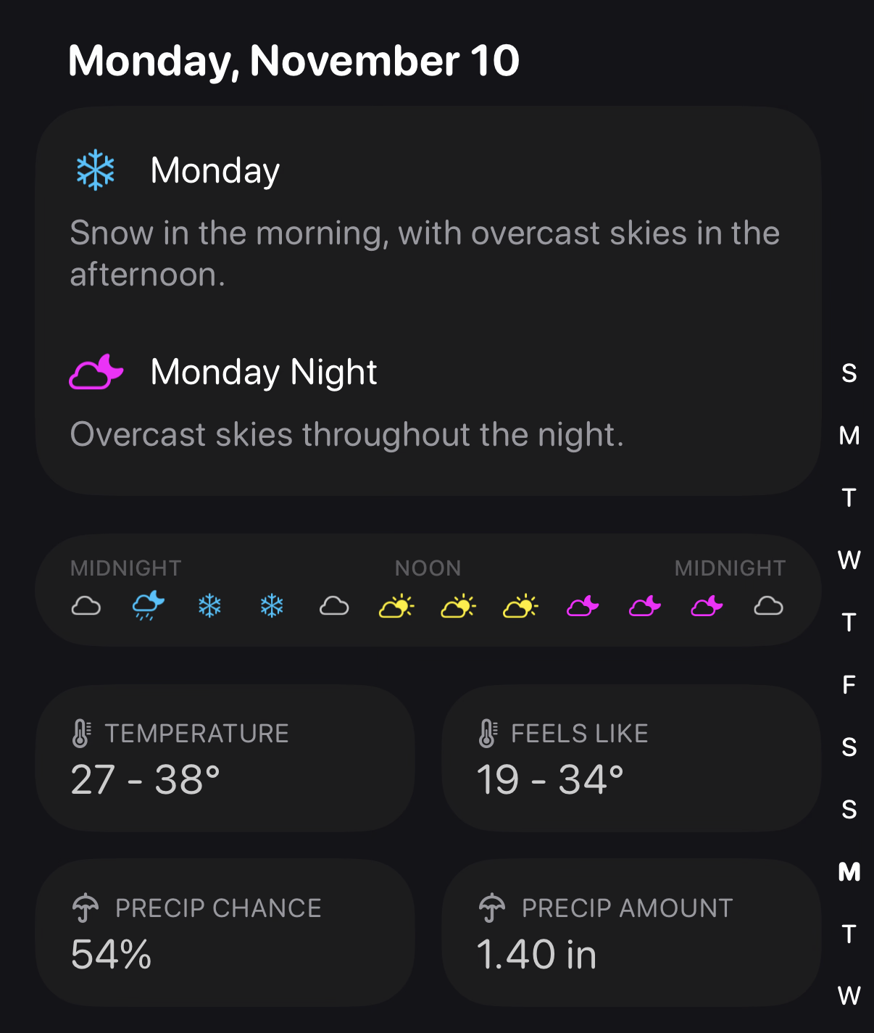Click the Monday, November 10 heading
Screen dimensions: 874x1033
point(294,60)
